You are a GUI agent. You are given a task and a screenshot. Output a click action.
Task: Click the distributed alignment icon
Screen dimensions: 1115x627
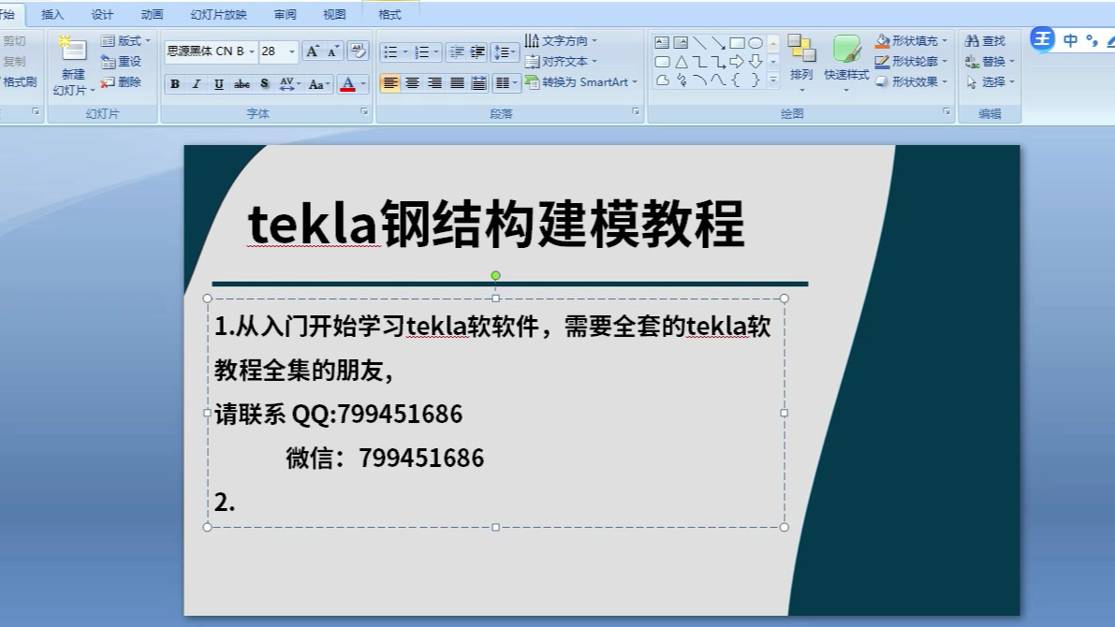tap(478, 83)
